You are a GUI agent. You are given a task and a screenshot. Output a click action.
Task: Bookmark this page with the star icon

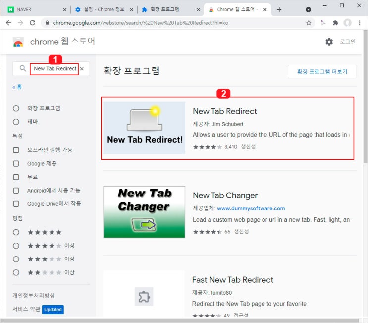click(309, 23)
